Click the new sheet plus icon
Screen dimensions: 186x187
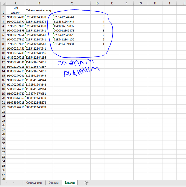87,182
